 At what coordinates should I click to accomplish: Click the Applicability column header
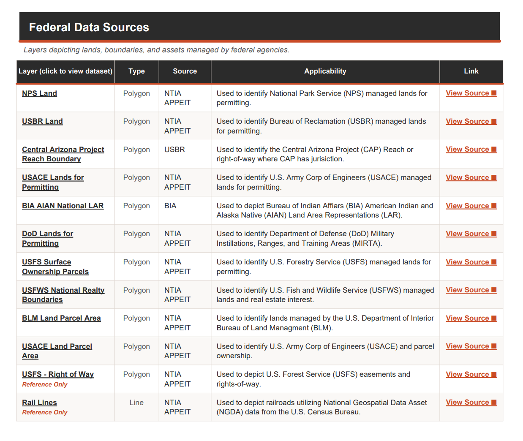325,71
